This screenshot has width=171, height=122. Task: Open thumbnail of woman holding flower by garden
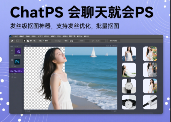(150, 54)
